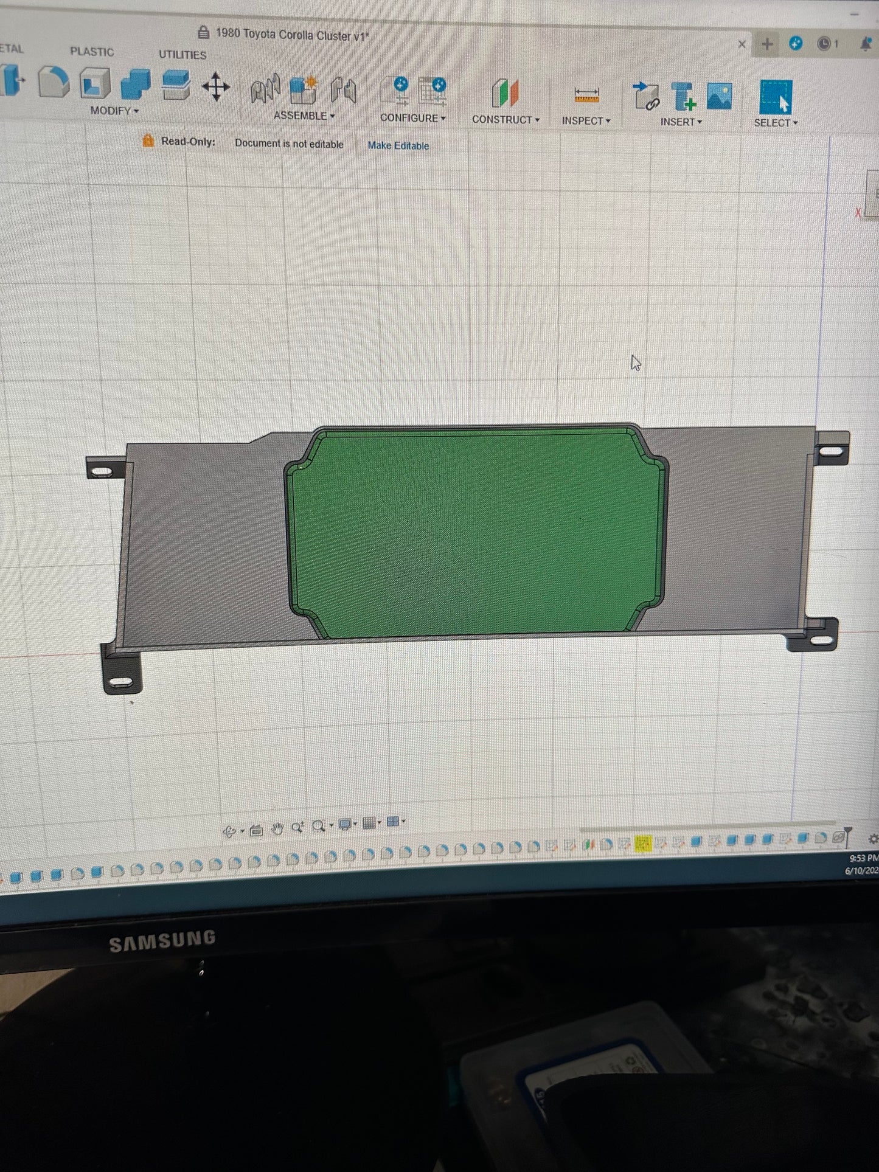This screenshot has width=879, height=1172.
Task: Click the Assemble icon with orange sparkle
Action: 304,91
